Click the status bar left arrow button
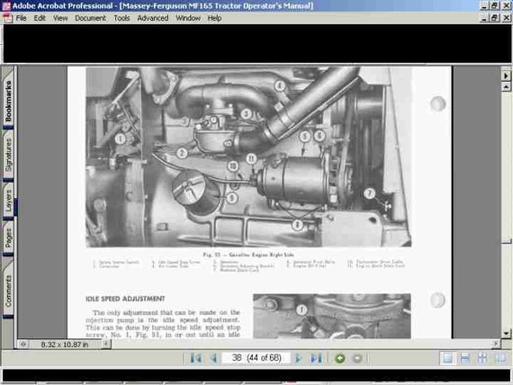 pos(23,345)
